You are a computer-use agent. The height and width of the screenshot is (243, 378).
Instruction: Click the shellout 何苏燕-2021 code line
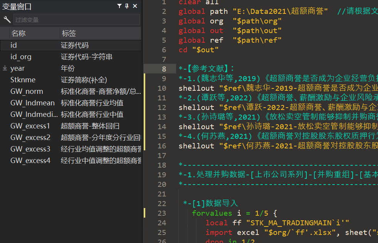[278, 146]
